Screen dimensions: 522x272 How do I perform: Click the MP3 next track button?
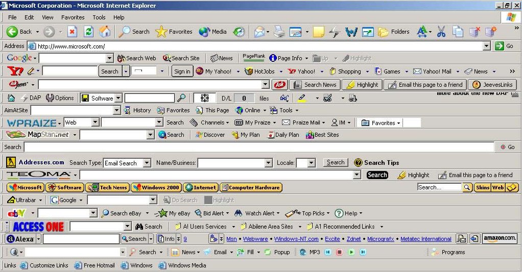(363, 252)
